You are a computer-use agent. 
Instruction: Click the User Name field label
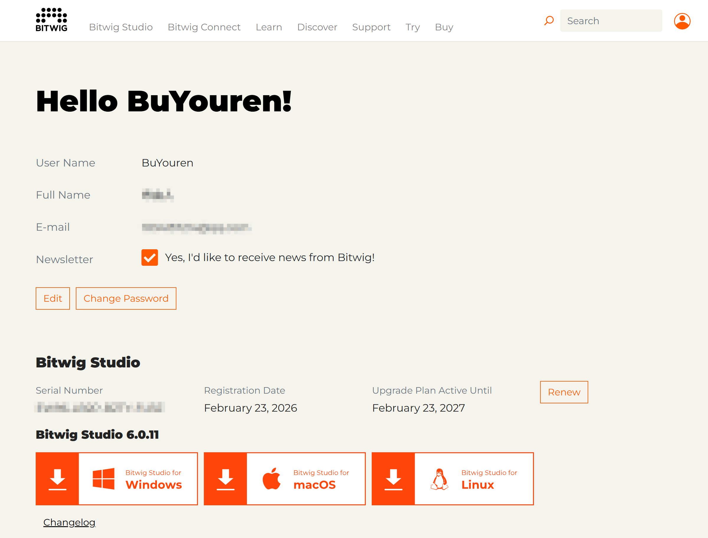click(65, 163)
